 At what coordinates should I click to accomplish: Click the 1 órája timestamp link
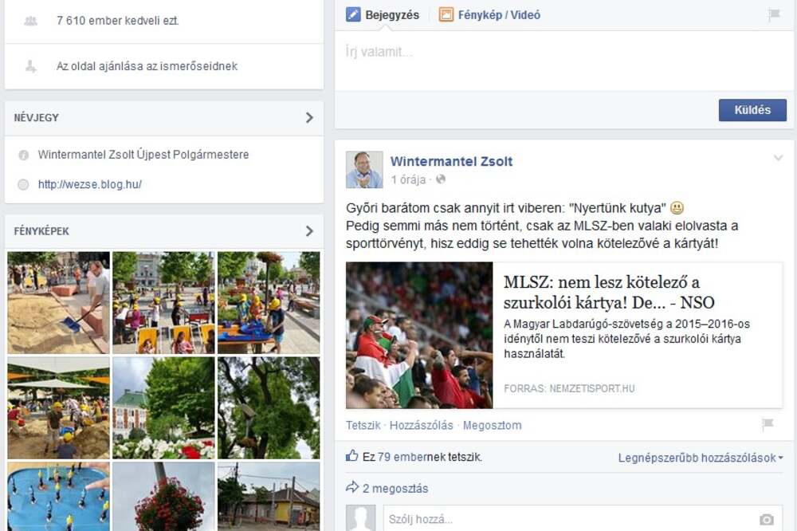click(x=408, y=179)
